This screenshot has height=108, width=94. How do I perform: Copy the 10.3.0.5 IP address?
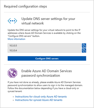click(x=84, y=45)
